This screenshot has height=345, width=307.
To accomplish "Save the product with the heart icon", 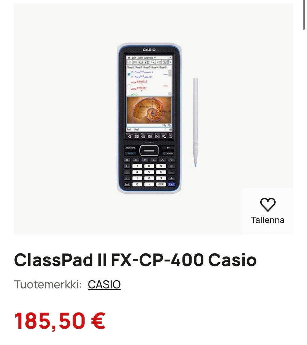I will coord(268,204).
